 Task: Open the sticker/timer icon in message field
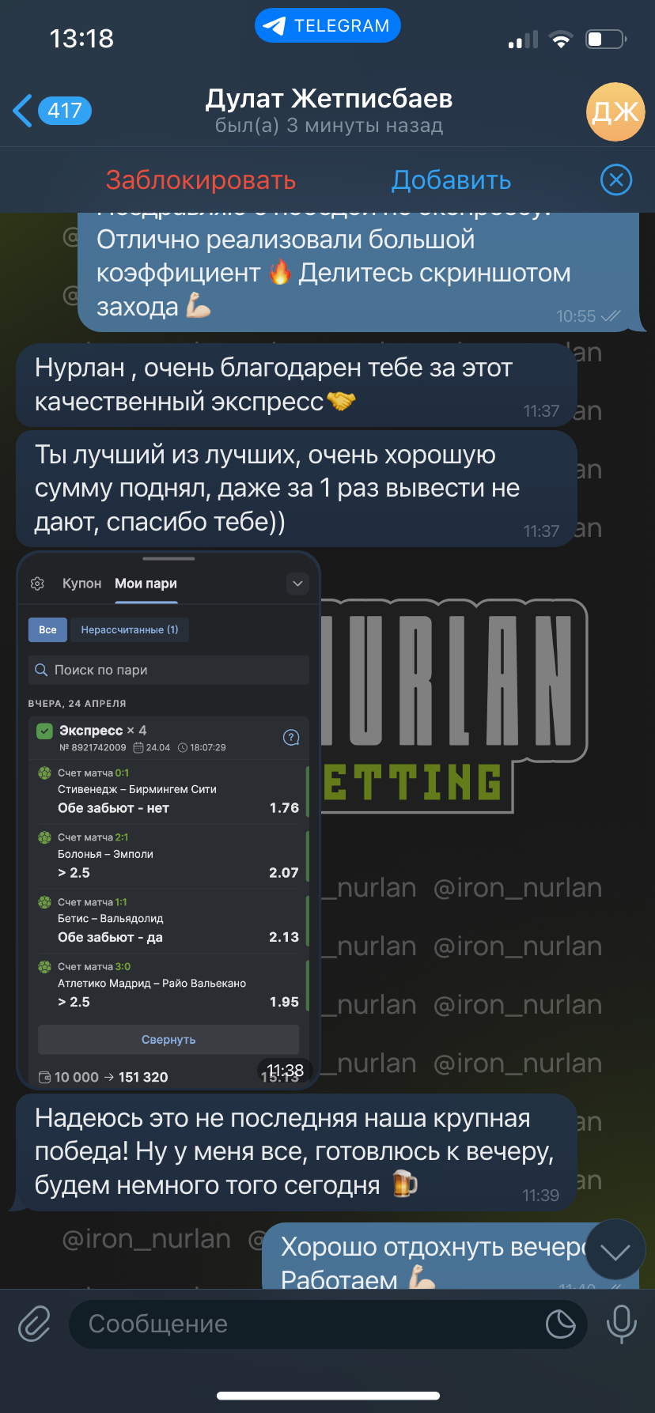click(x=561, y=1324)
